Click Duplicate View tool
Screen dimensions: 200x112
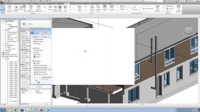[x=98, y=8]
